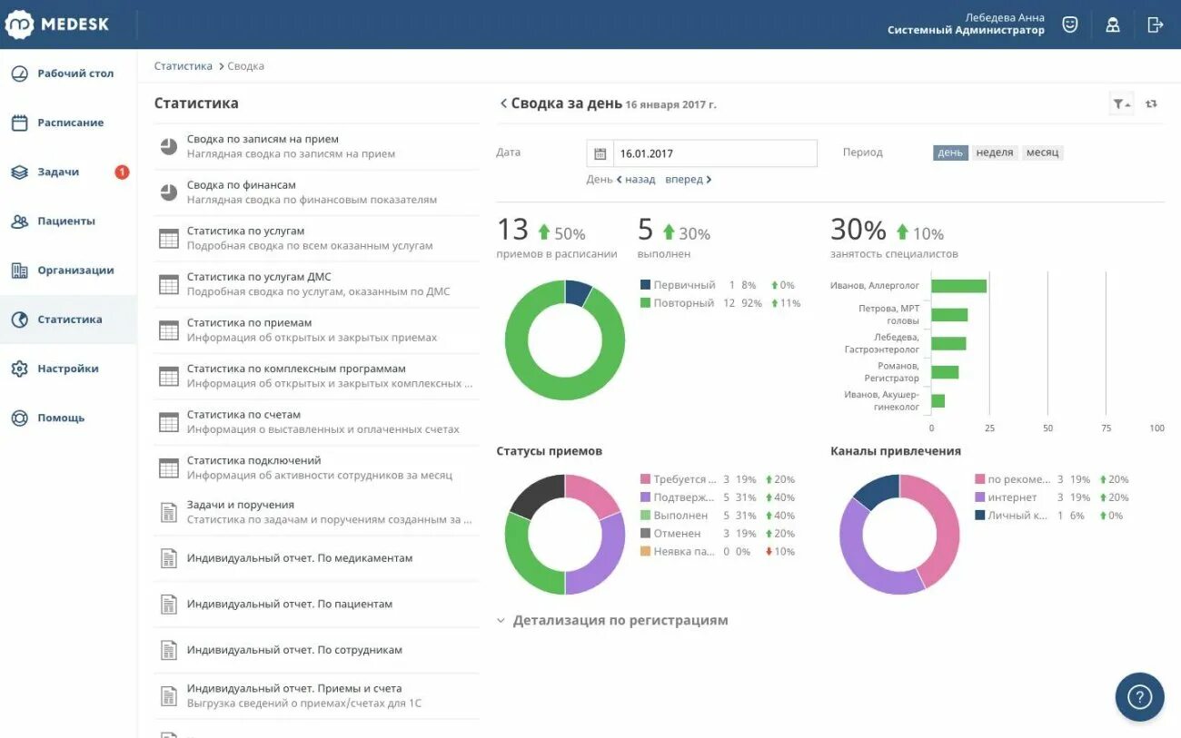Viewport: 1181px width, 738px height.
Task: Click Лебедева Анна user name in header
Action: pyautogui.click(x=1005, y=17)
